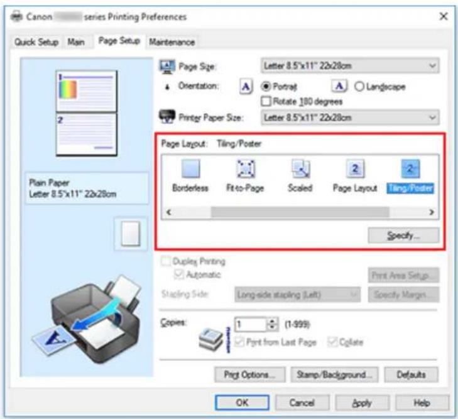458x419 pixels.
Task: Open the Stapling Side dropdown
Action: (x=297, y=295)
